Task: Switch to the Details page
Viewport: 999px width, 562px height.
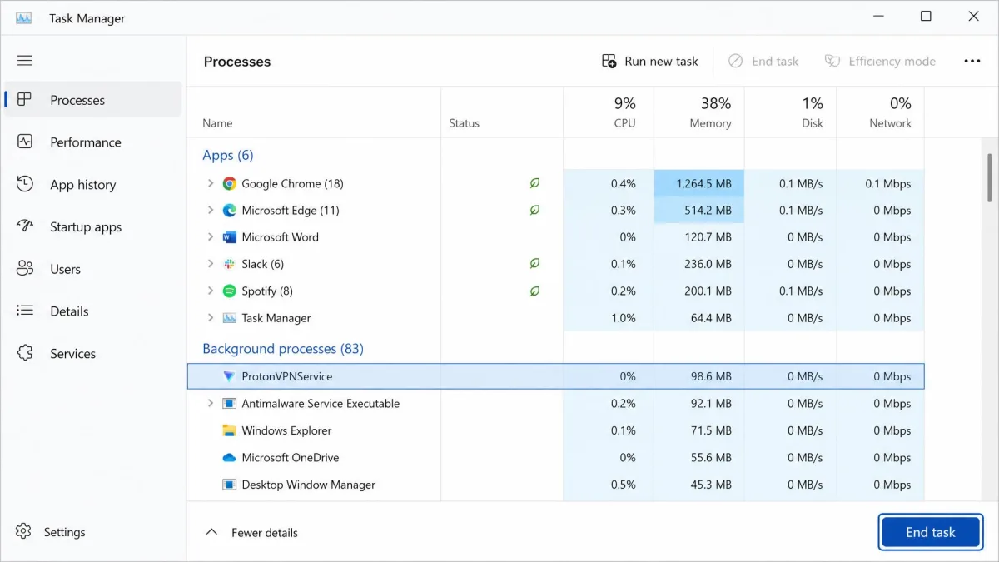Action: pos(92,311)
